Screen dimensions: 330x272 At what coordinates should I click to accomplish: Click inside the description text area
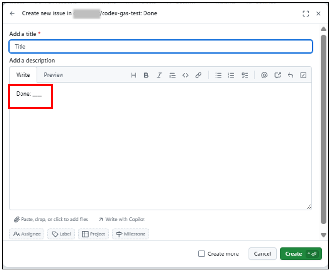(161, 146)
